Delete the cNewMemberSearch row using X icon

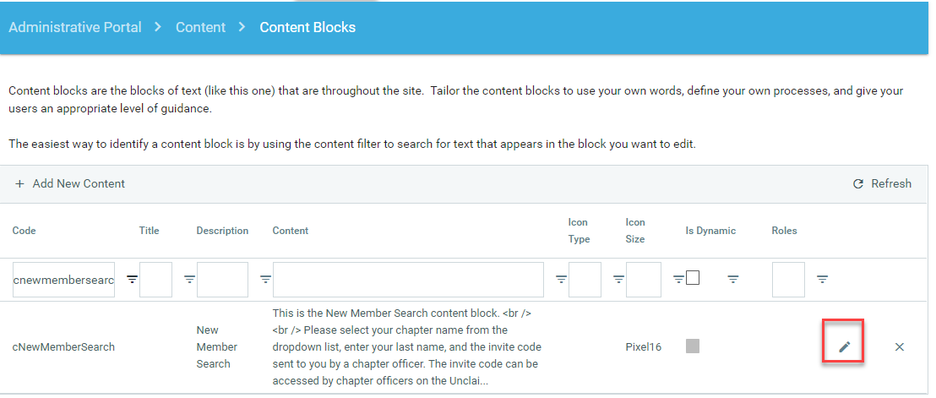[899, 346]
